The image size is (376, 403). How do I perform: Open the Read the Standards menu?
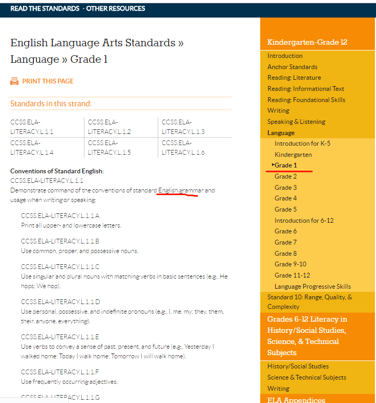(x=45, y=9)
